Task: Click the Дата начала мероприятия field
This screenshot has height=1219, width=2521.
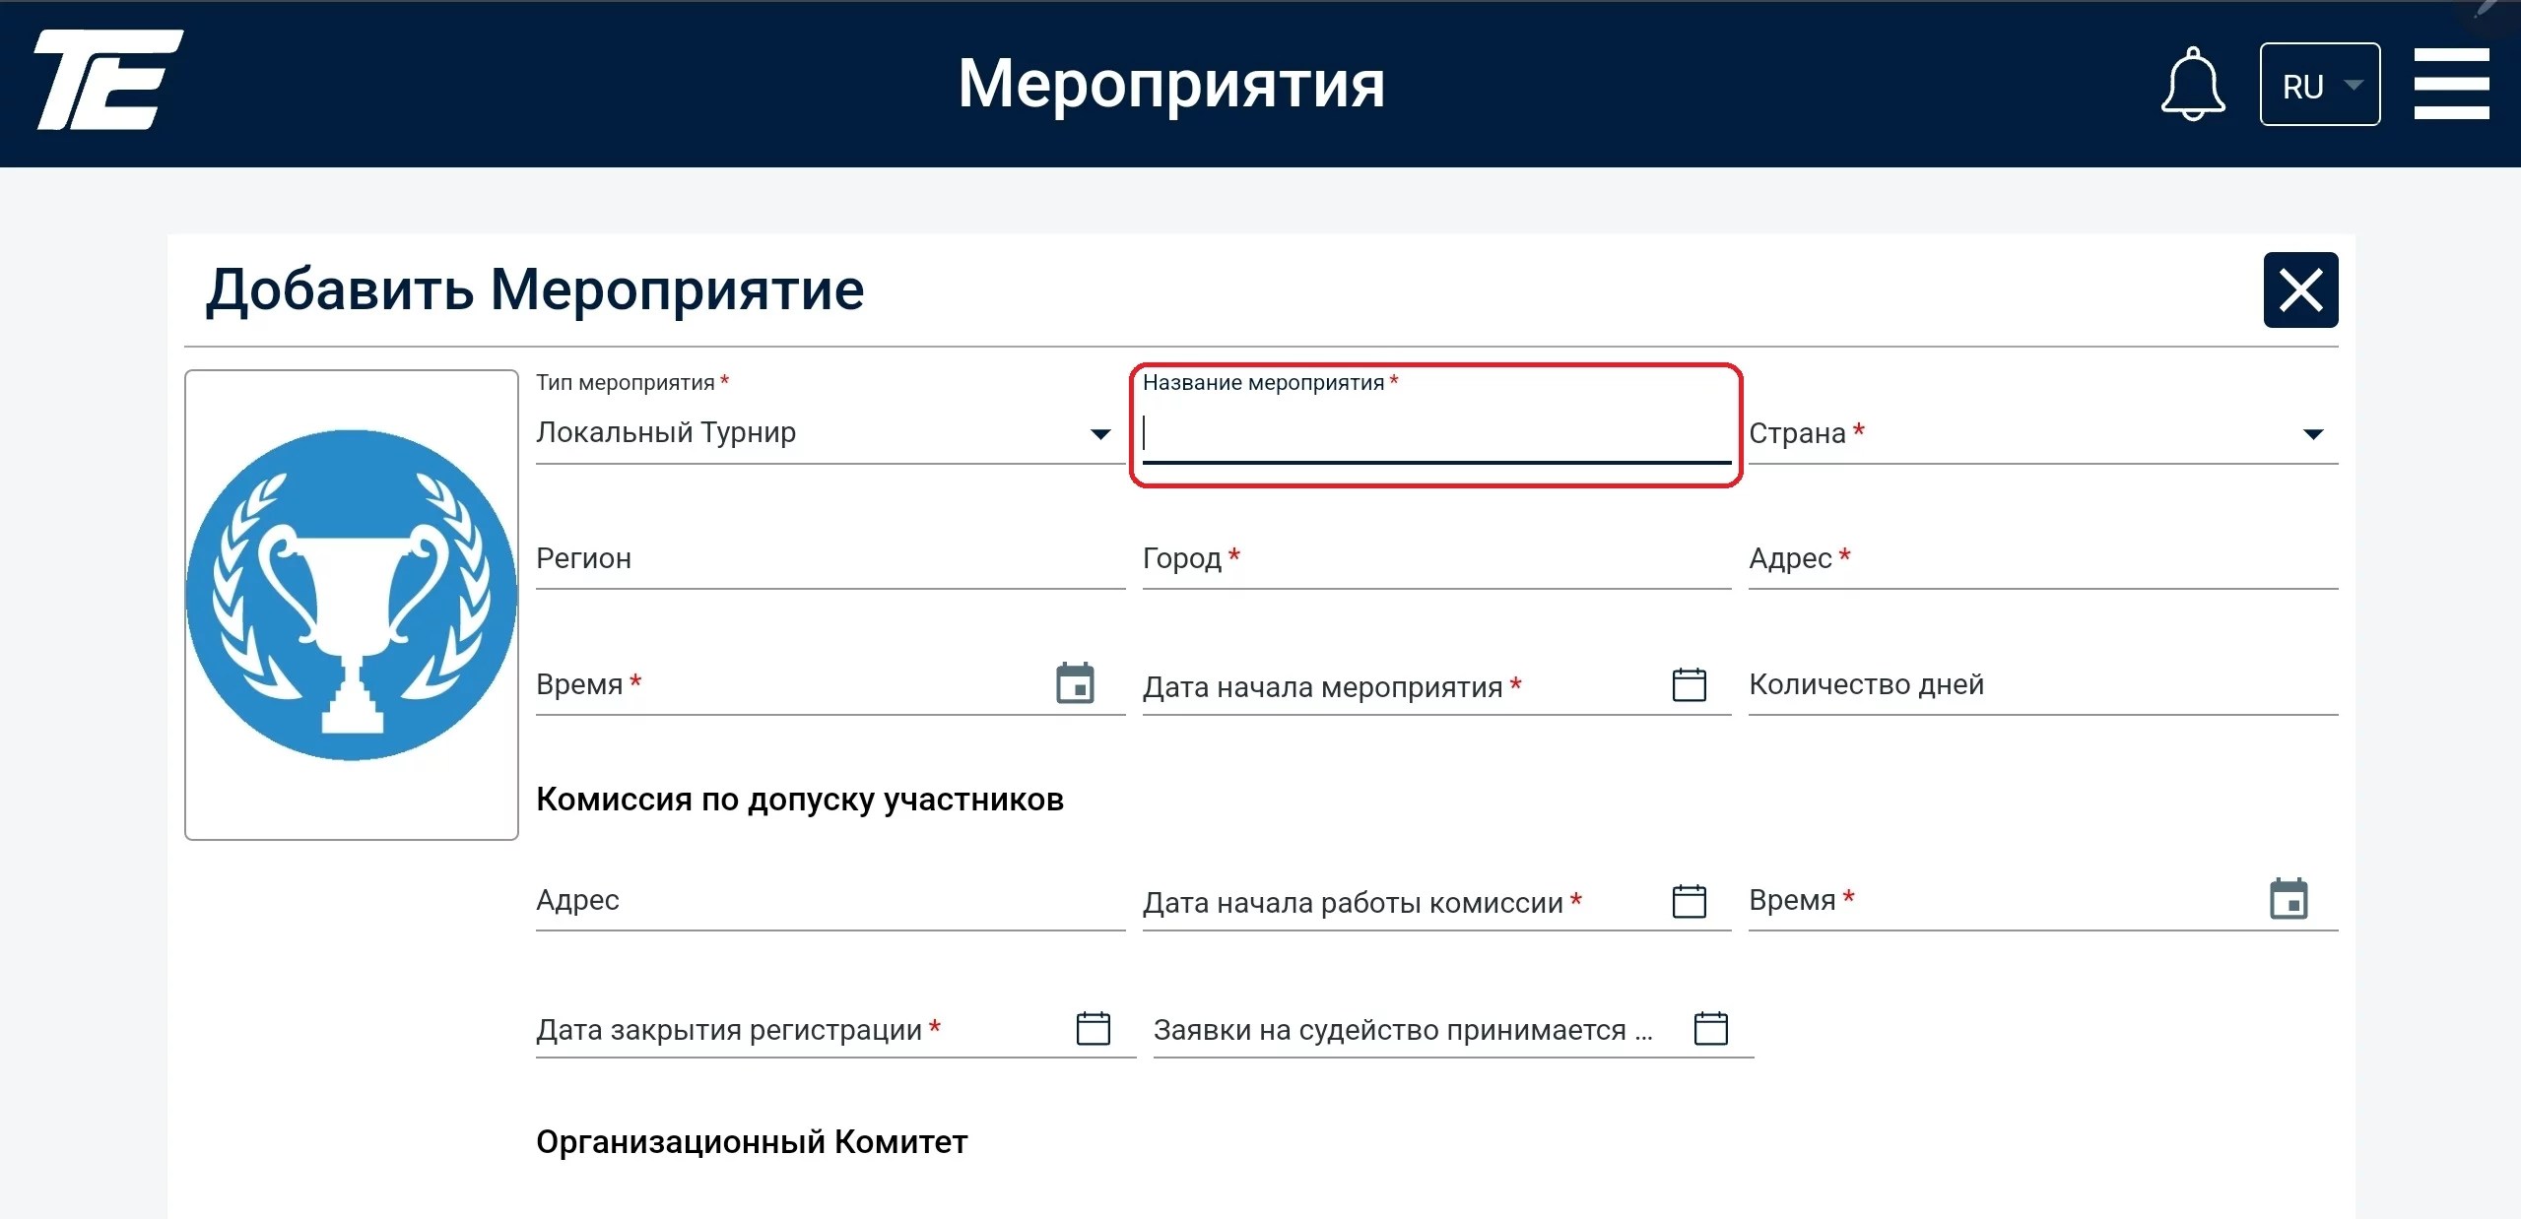Action: [x=1435, y=685]
